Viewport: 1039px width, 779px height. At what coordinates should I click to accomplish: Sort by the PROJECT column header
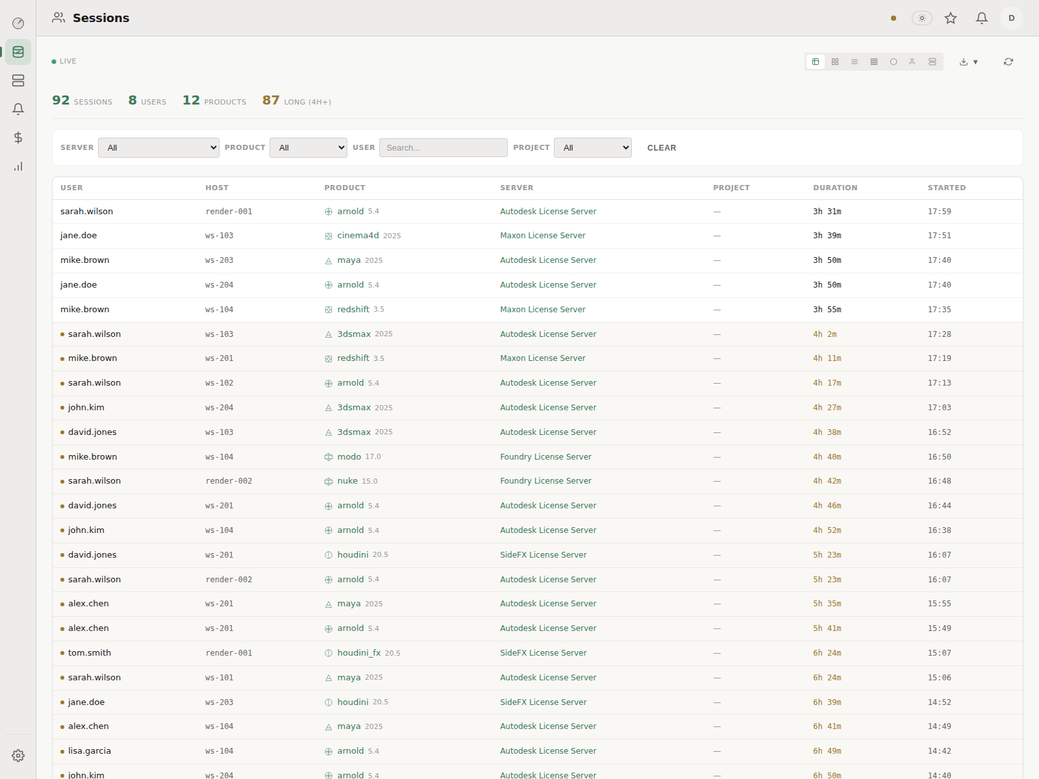[731, 188]
